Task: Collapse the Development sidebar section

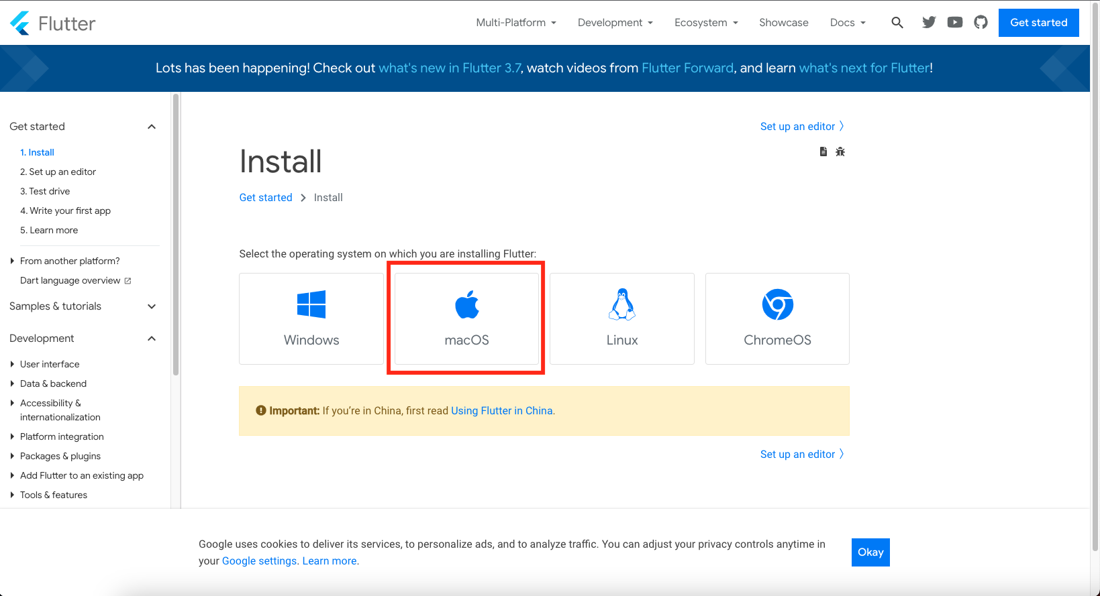Action: [x=83, y=338]
